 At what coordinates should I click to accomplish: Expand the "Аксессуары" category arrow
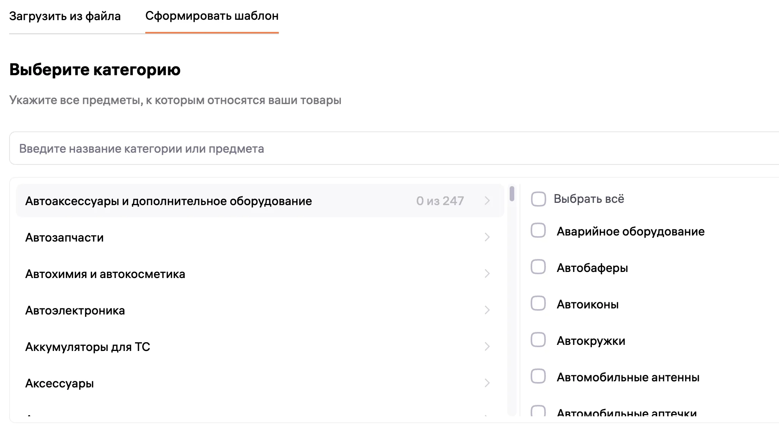tap(487, 383)
